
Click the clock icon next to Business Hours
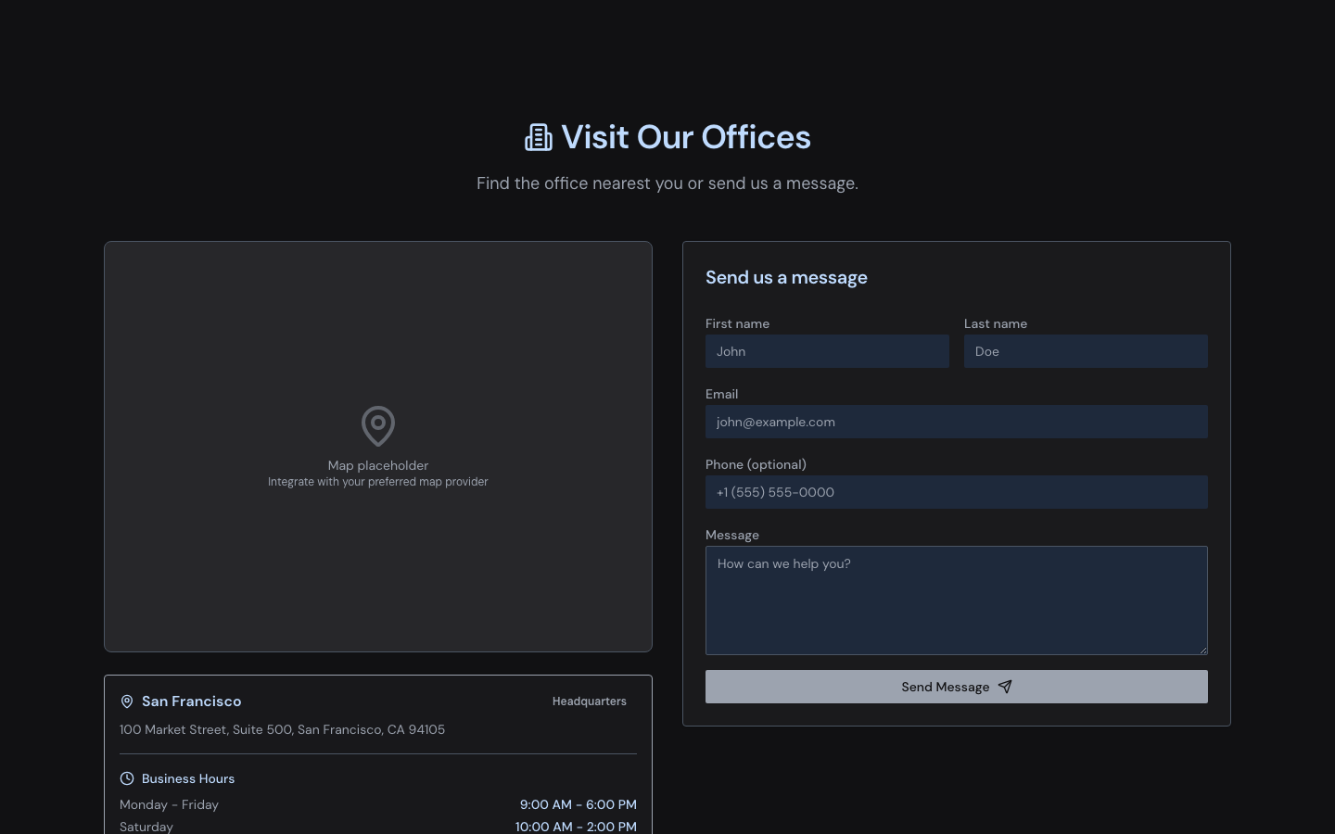[x=127, y=778]
